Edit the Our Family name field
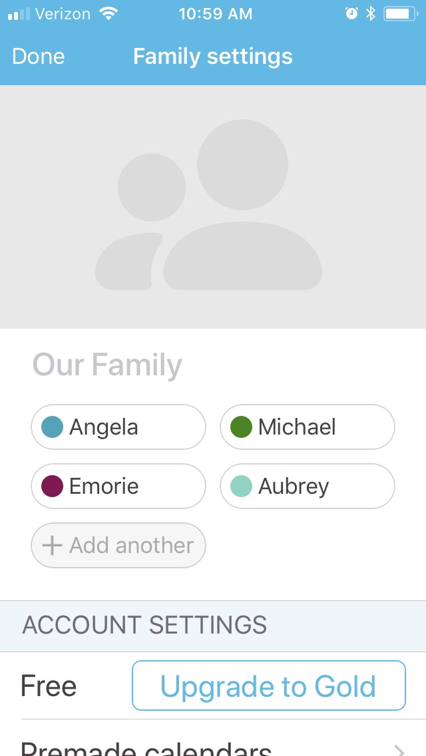 107,365
